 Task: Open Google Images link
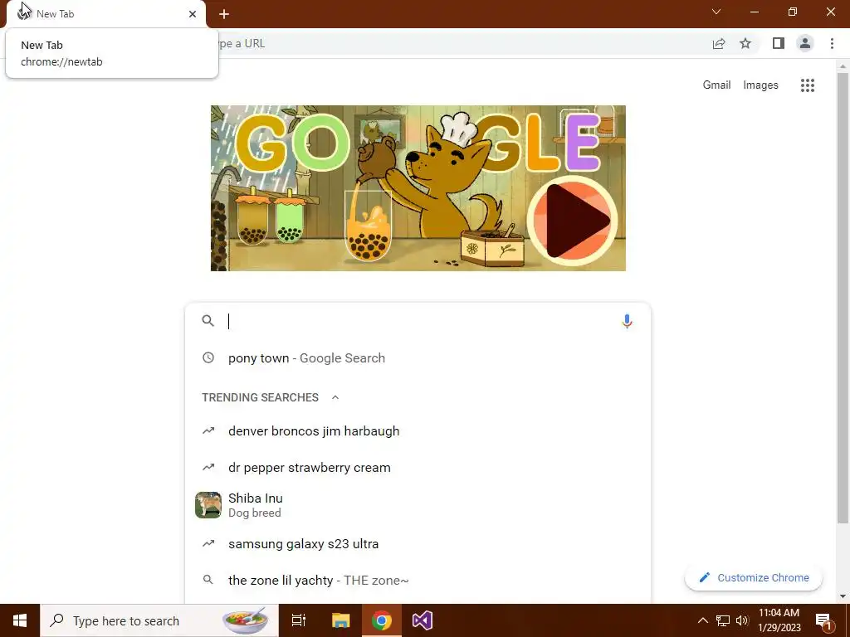(x=760, y=85)
